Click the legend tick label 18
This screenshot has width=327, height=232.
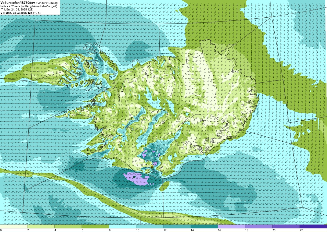point(247,230)
